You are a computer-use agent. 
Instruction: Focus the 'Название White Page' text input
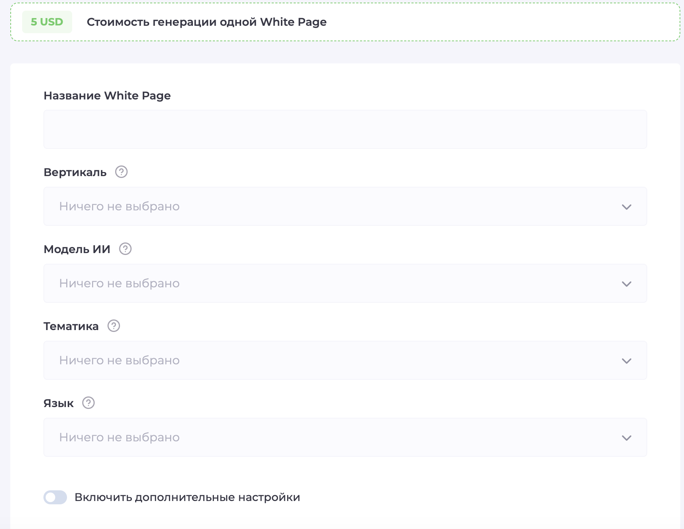point(345,129)
